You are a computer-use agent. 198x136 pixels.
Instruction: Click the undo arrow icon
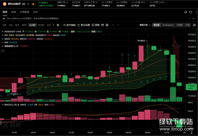[x=114, y=25]
